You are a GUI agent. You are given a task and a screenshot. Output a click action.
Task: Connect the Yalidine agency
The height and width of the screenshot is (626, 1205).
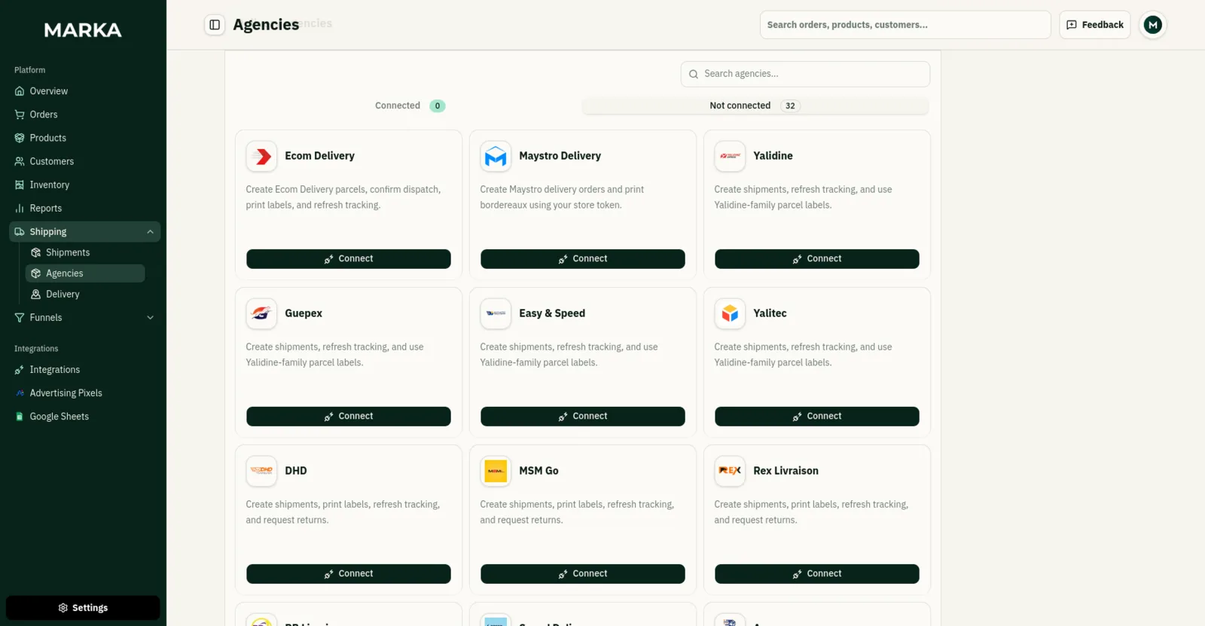817,259
